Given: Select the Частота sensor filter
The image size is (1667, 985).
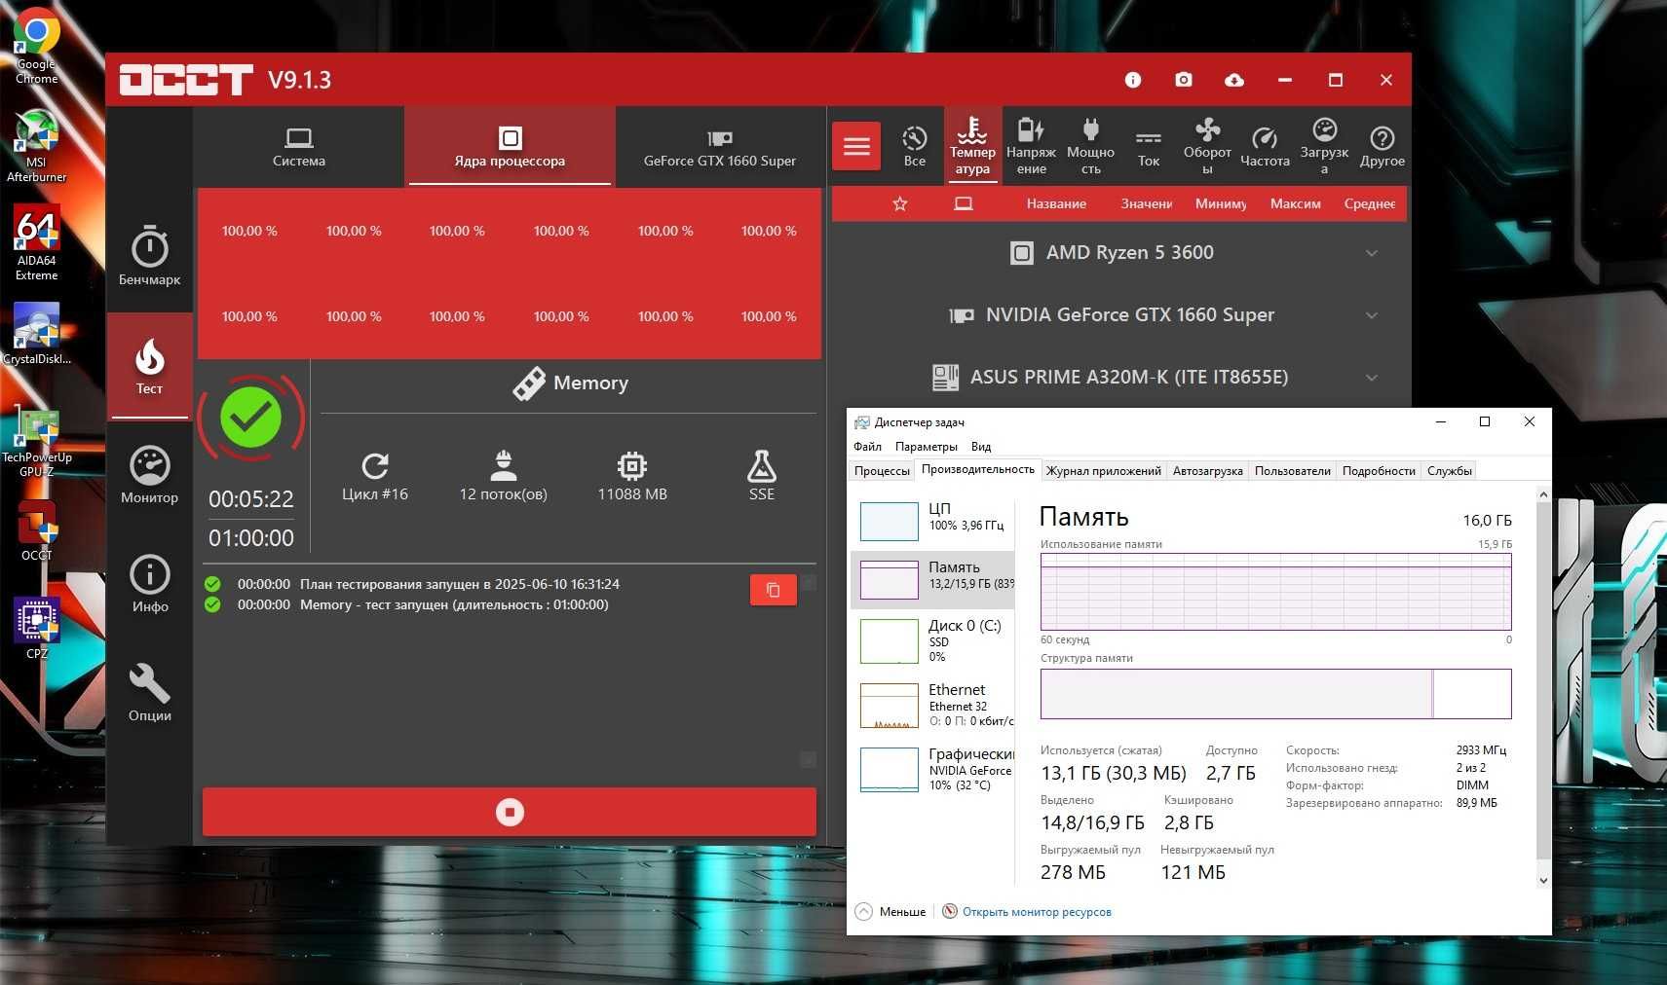Looking at the screenshot, I should (x=1265, y=146).
